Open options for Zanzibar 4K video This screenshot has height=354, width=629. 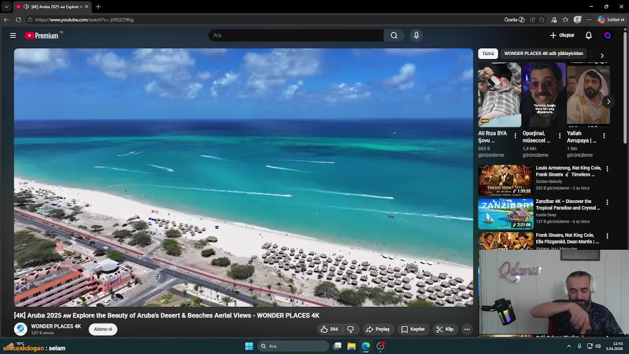[607, 202]
